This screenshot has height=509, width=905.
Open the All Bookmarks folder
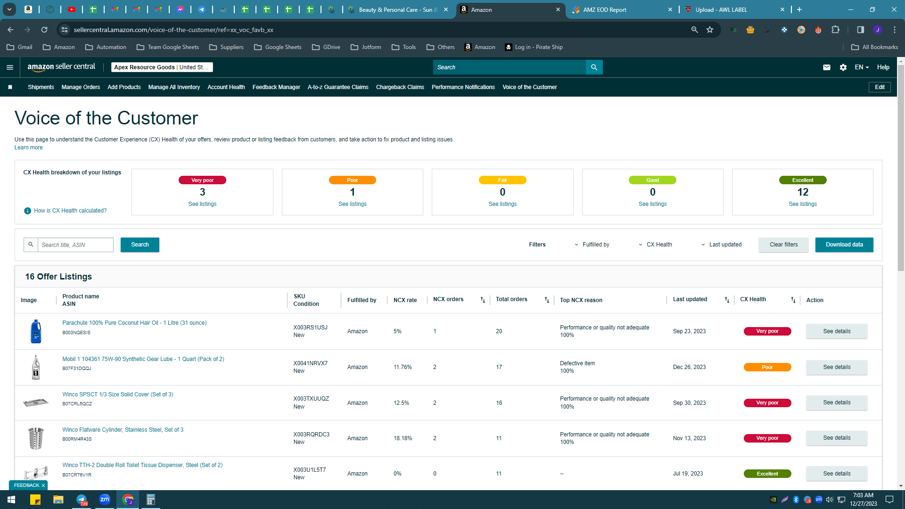tap(875, 47)
